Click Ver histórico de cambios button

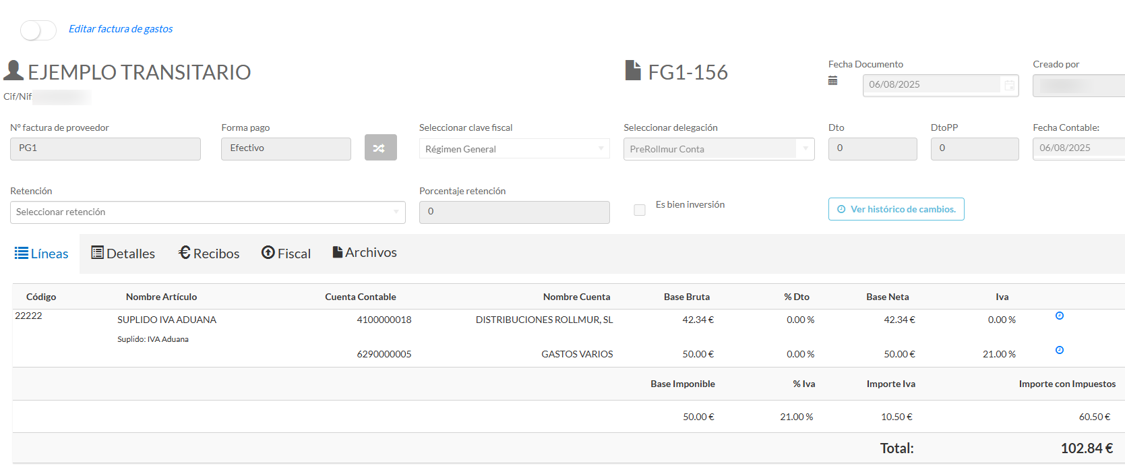(896, 209)
